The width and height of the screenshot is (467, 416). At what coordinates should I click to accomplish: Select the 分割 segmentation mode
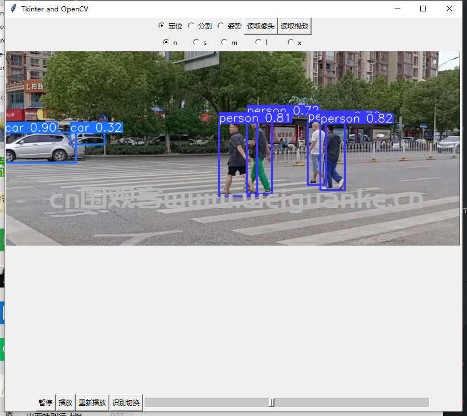(x=191, y=26)
